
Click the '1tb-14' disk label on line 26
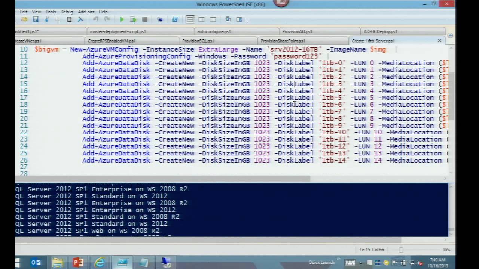click(334, 160)
